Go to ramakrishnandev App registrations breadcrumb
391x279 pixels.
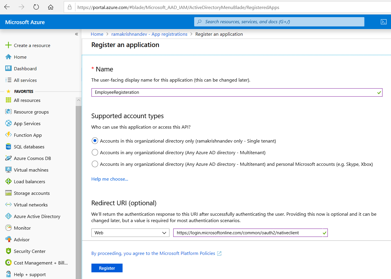[x=149, y=34]
